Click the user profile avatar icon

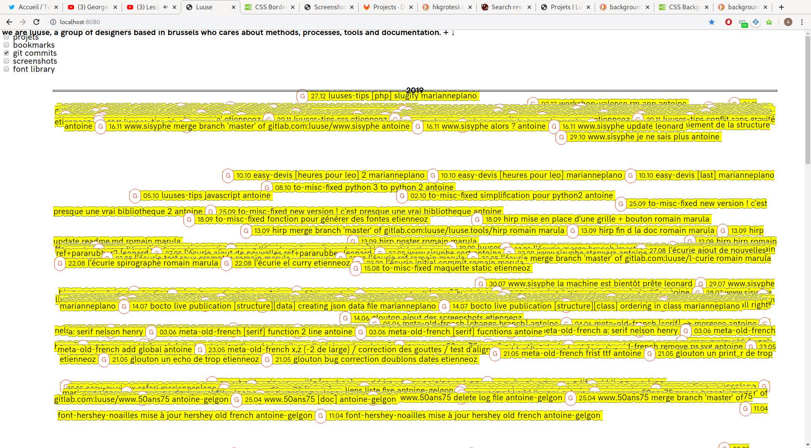pyautogui.click(x=788, y=22)
